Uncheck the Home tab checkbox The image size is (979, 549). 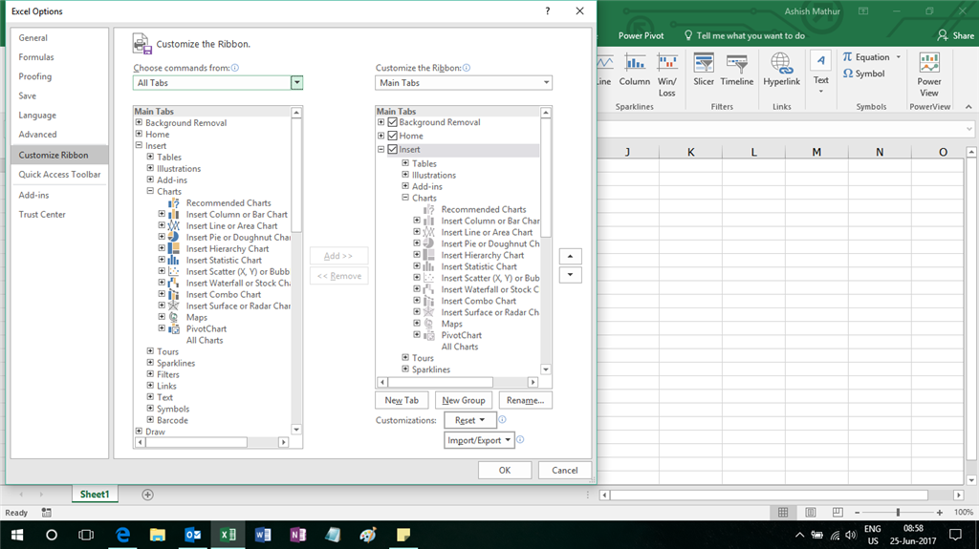point(393,136)
